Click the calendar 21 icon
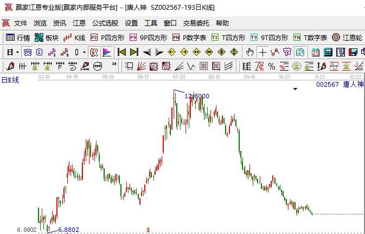 pos(316,52)
